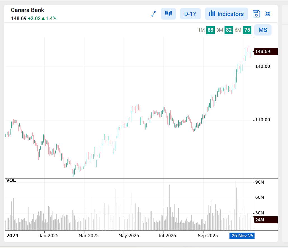Click the 3M rating badge 82
288x248 pixels.
(x=229, y=30)
